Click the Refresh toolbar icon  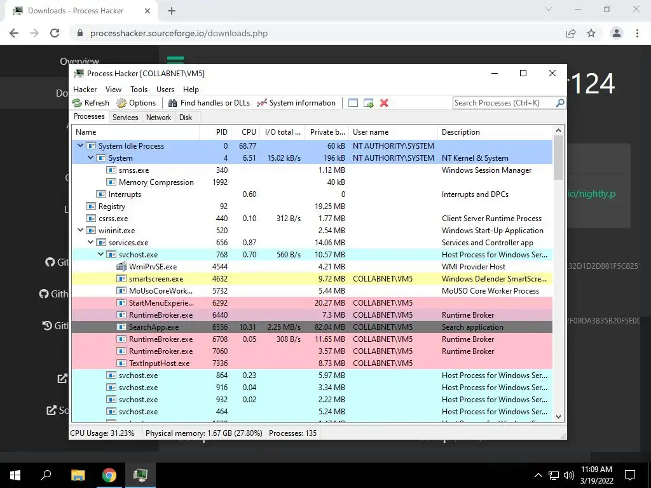pyautogui.click(x=77, y=103)
